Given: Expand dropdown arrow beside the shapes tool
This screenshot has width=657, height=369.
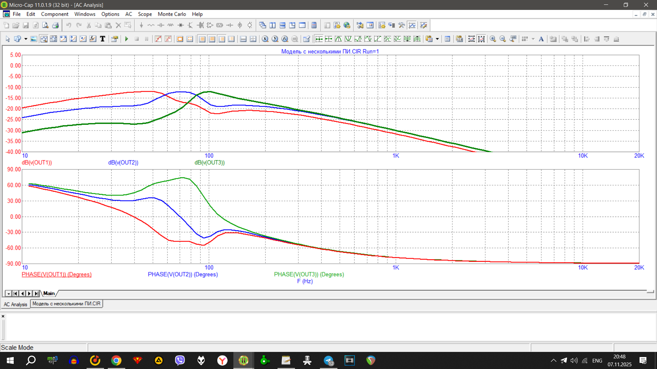Looking at the screenshot, I should point(26,39).
